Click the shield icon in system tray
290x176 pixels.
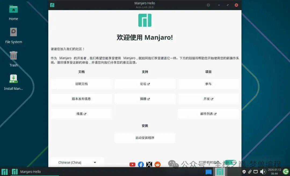(x=244, y=172)
